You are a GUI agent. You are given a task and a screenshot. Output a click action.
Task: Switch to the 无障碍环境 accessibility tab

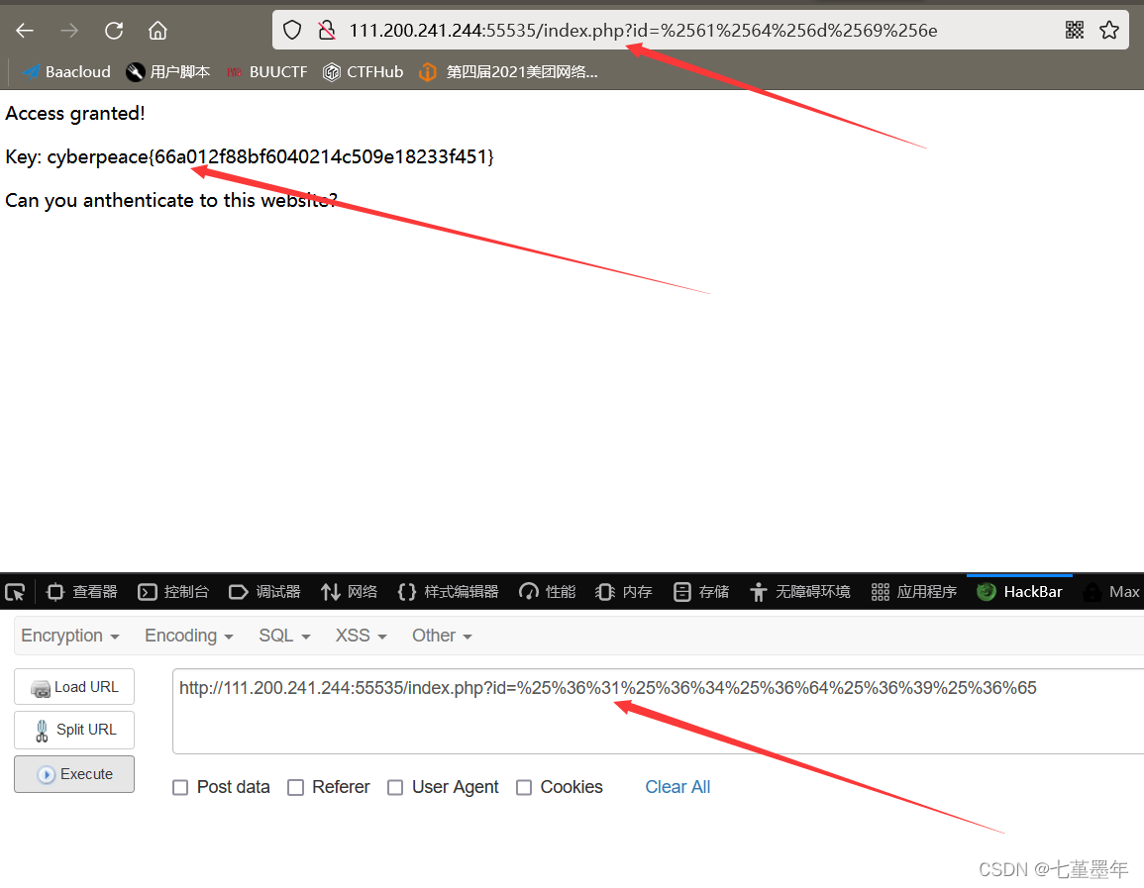tap(799, 591)
